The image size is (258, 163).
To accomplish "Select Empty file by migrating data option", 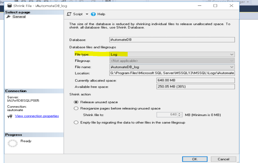I will 76,122.
